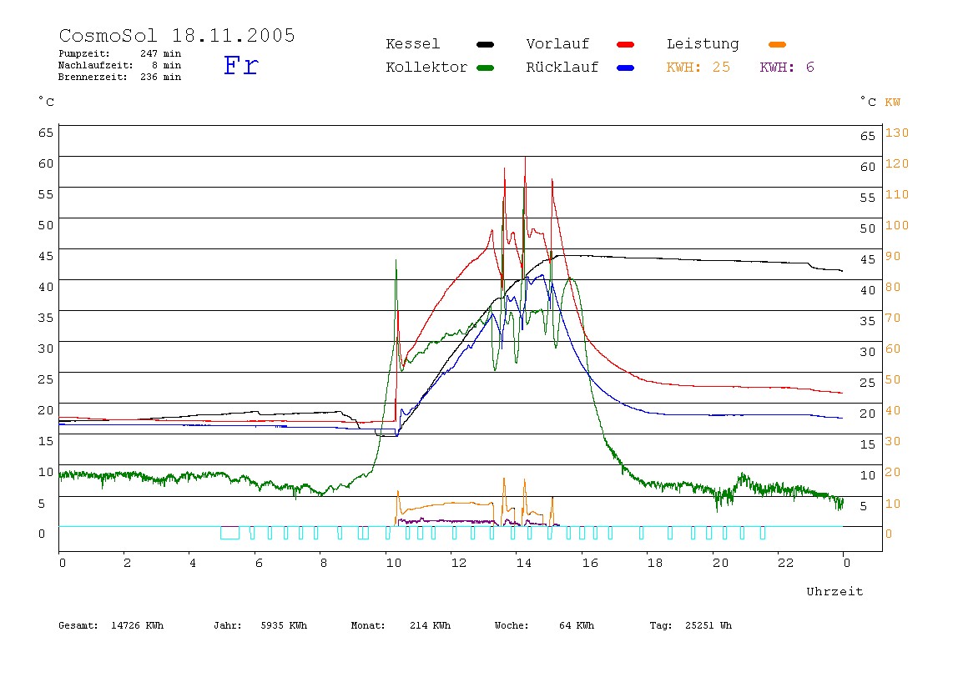Click the "214 KWh" monthly value

point(430,625)
